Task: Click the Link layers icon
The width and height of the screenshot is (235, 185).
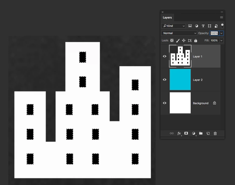Action: click(171, 133)
